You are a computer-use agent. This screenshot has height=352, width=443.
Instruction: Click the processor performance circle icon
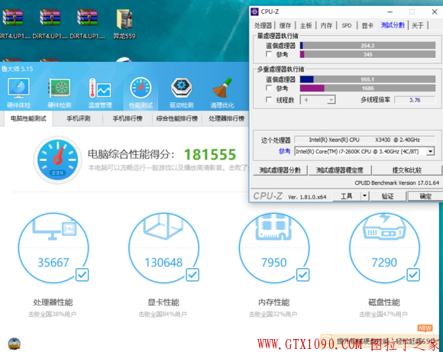pyautogui.click(x=53, y=247)
